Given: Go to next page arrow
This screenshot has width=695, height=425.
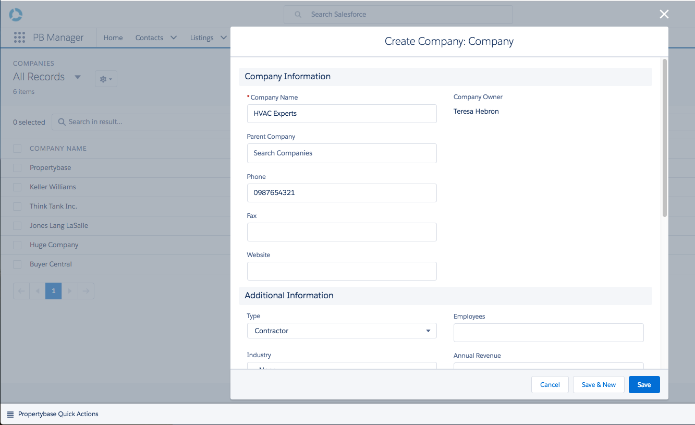Looking at the screenshot, I should (70, 291).
